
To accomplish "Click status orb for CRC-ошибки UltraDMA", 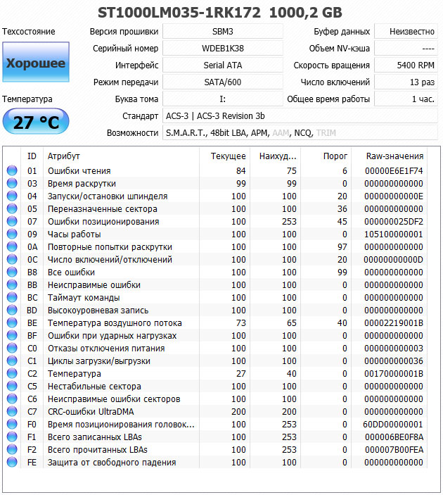I will tap(12, 411).
